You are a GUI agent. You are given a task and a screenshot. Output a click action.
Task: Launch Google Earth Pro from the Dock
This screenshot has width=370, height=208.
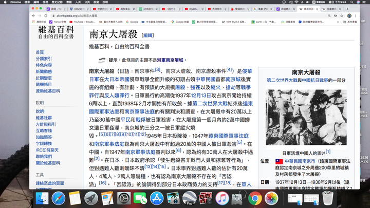point(189,198)
